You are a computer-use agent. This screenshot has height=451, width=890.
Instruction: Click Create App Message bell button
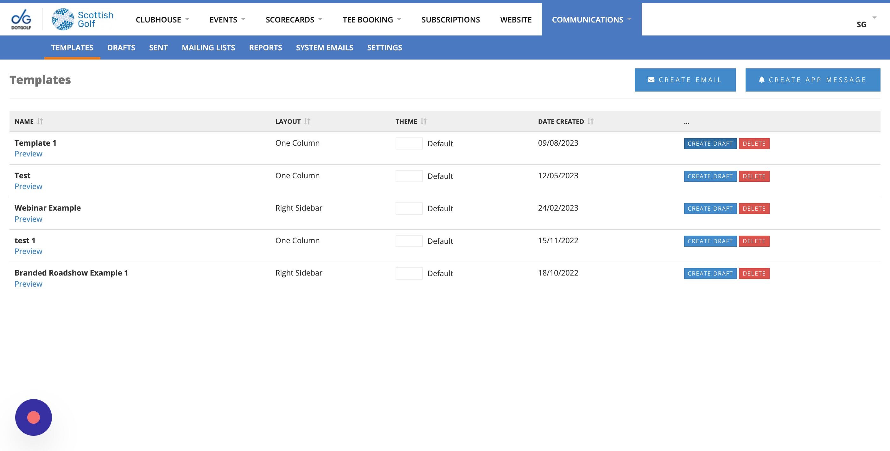tap(812, 80)
